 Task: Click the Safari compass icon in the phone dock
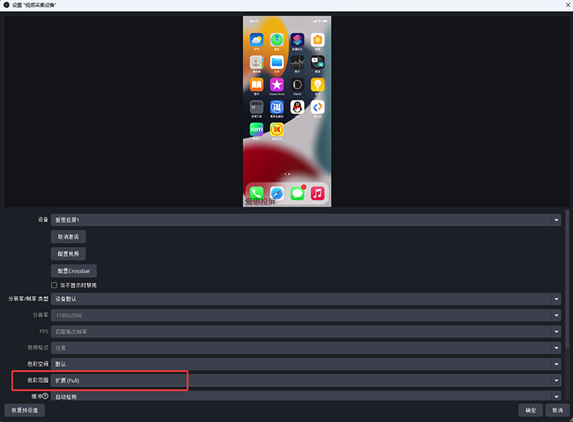(277, 193)
